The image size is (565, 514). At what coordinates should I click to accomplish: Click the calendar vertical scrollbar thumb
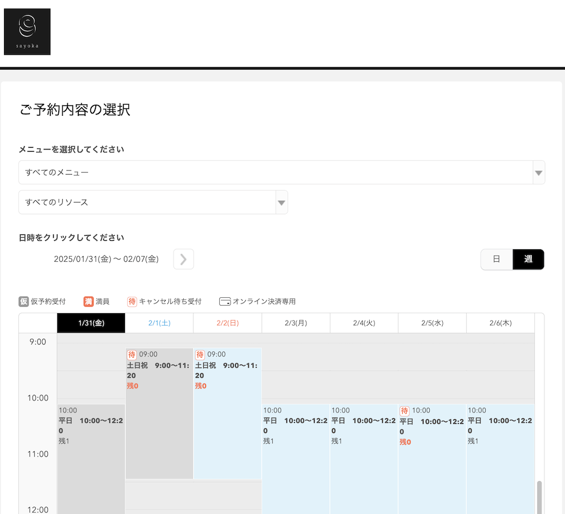(539, 496)
